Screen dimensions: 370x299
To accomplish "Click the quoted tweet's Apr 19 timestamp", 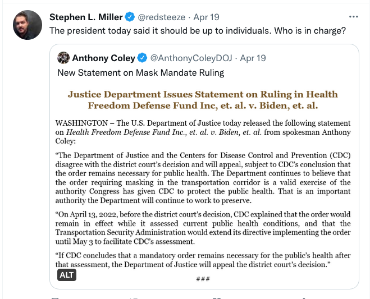I will click(253, 58).
